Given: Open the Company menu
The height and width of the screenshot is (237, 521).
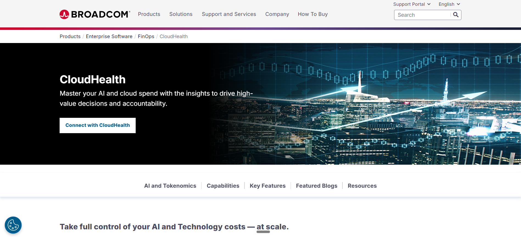Looking at the screenshot, I should 277,14.
